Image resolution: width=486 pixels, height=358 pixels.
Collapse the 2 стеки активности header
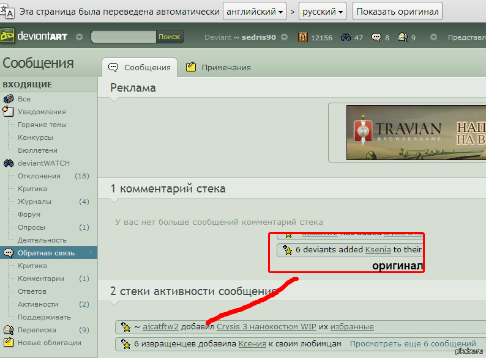[x=193, y=291]
